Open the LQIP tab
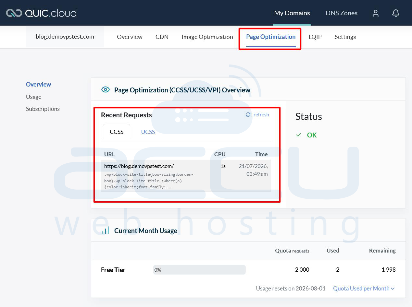The height and width of the screenshot is (307, 412). click(x=315, y=37)
